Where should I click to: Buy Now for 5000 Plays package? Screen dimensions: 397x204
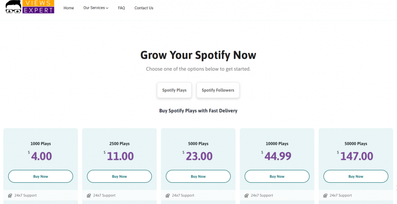198,176
